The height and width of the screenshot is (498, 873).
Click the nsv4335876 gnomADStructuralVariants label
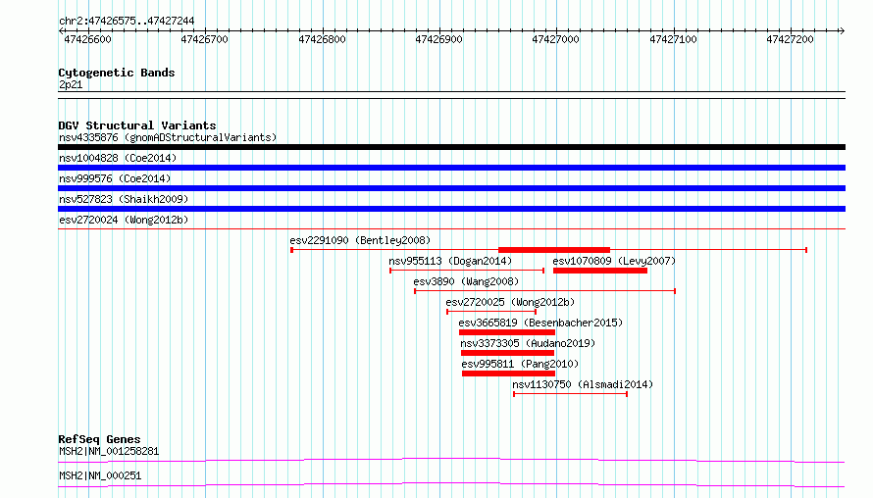click(x=168, y=137)
